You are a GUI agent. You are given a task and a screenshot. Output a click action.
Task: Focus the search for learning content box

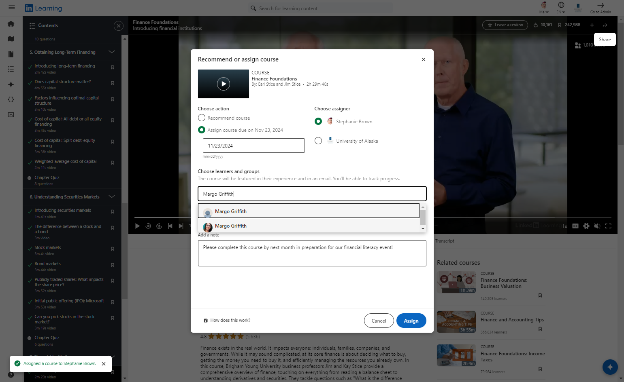(320, 8)
